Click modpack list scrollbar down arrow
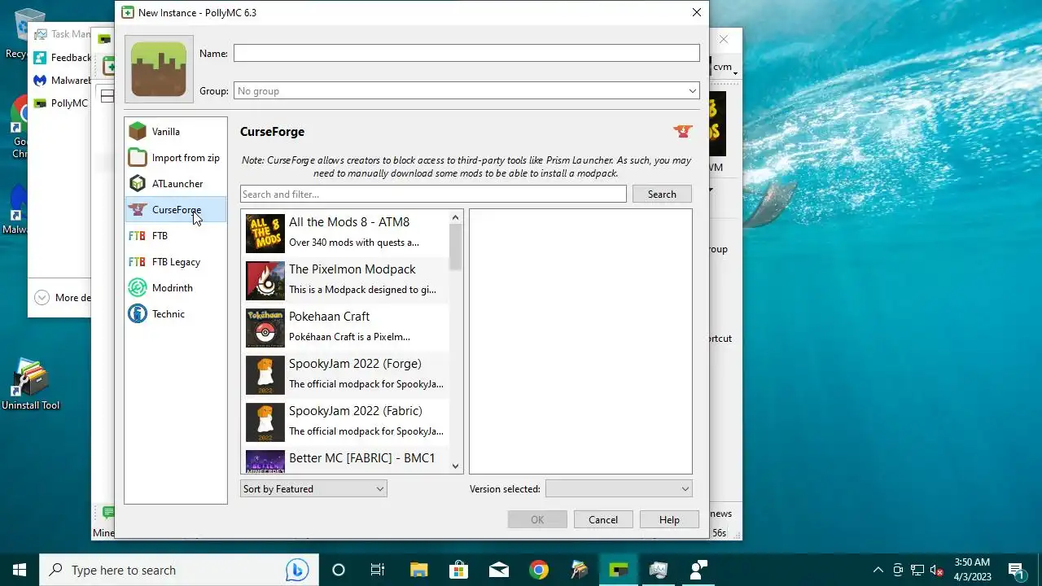Viewport: 1042px width, 586px height. tap(456, 466)
